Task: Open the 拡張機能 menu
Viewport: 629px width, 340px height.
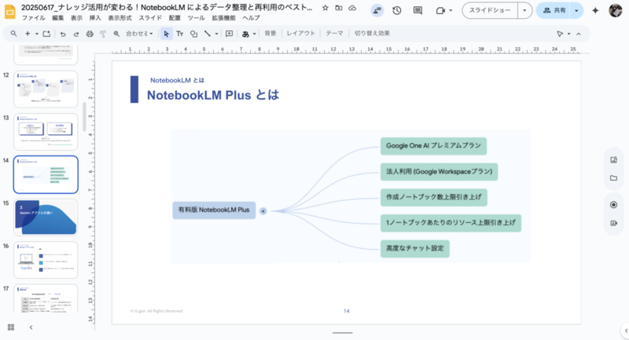Action: 224,18
